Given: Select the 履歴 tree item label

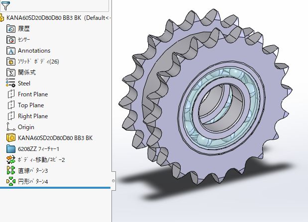Looking at the screenshot, I should coord(24,29).
